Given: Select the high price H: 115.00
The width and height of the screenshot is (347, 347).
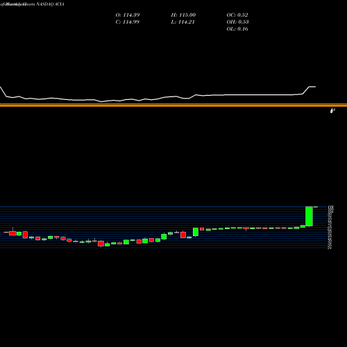Looking at the screenshot, I should click(x=183, y=15).
